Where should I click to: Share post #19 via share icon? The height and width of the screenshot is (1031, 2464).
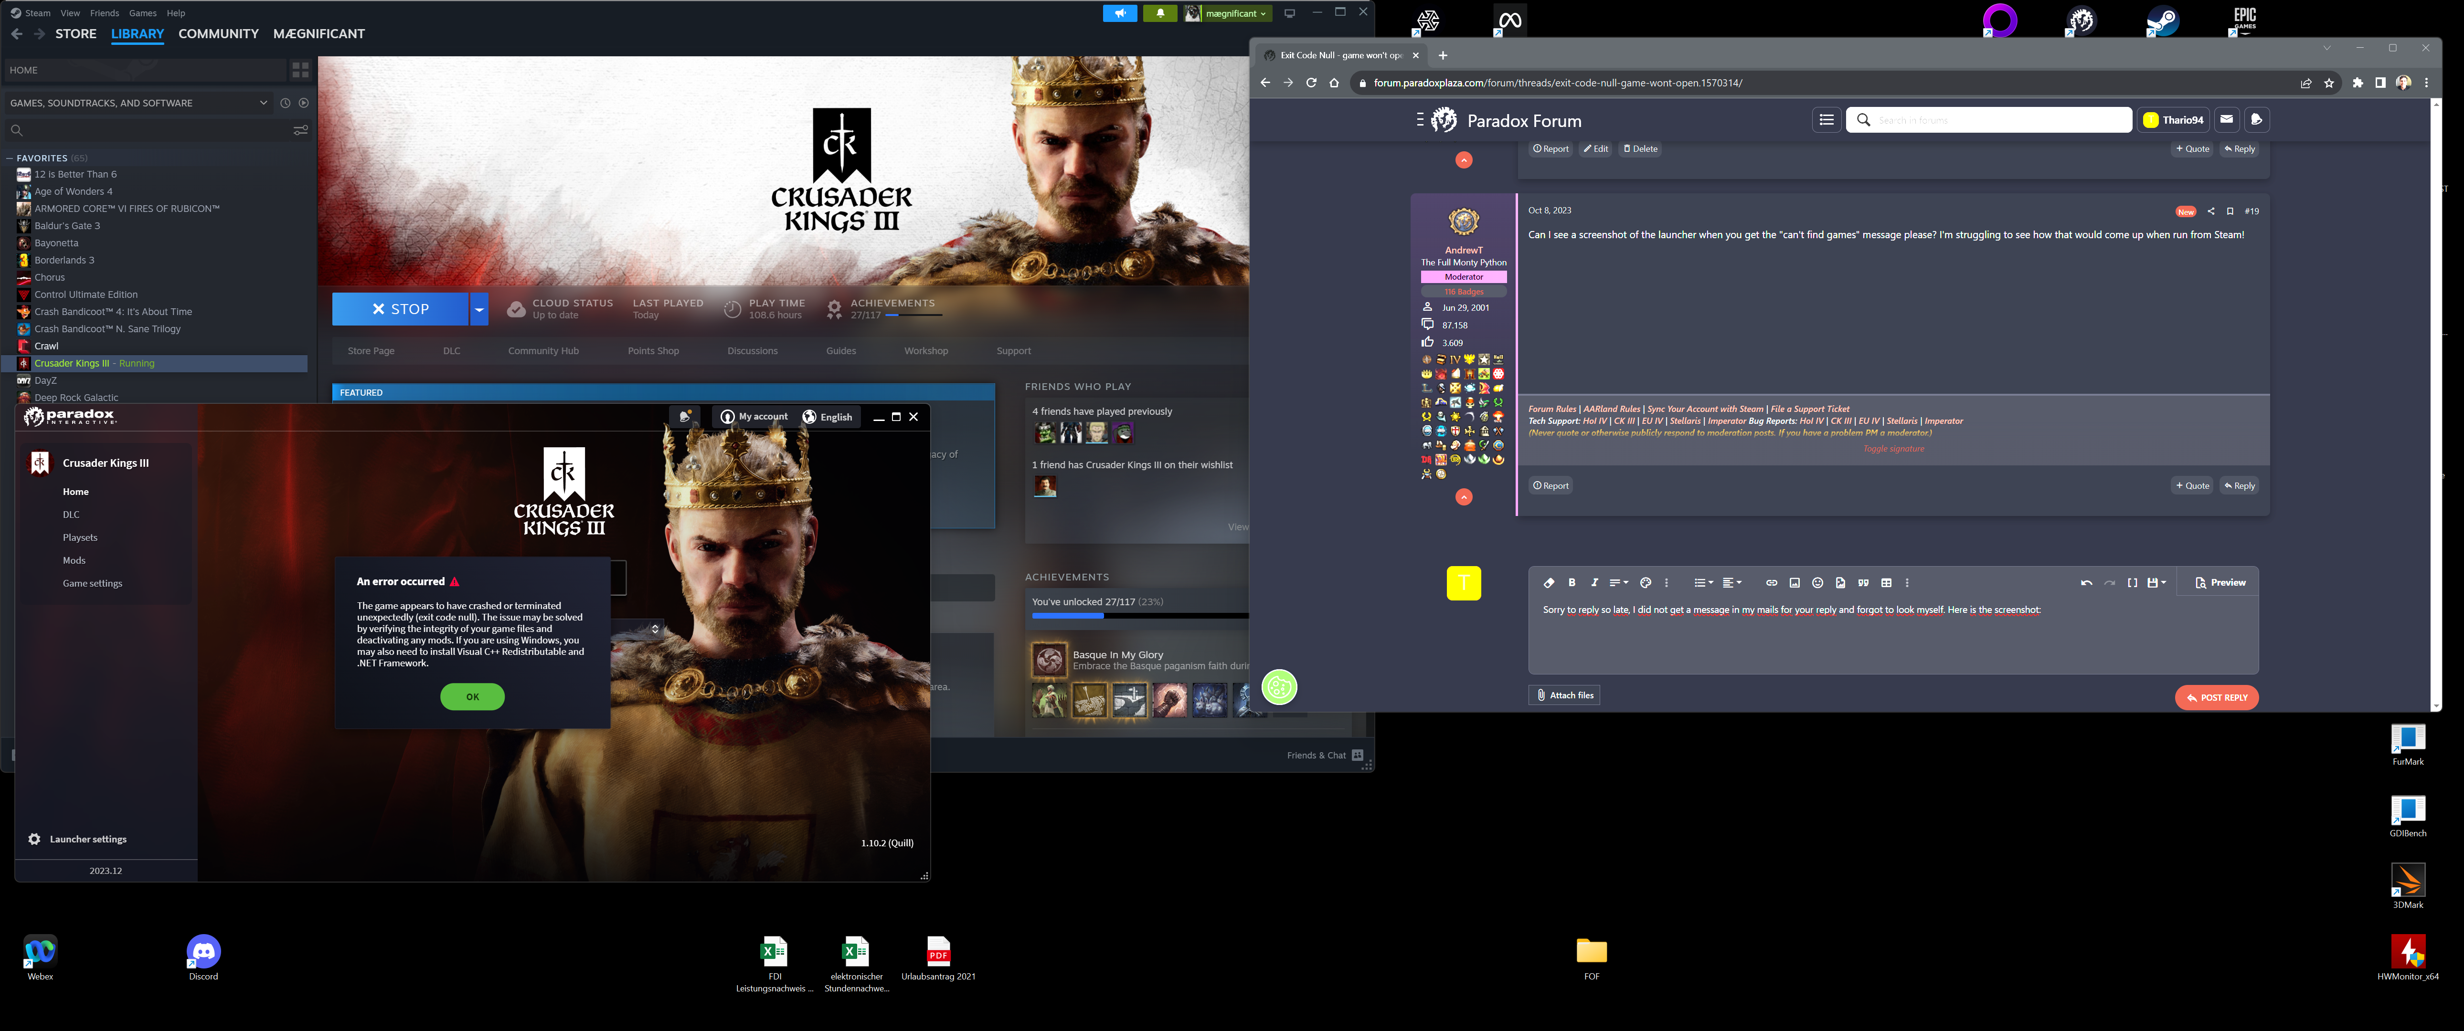point(2210,211)
